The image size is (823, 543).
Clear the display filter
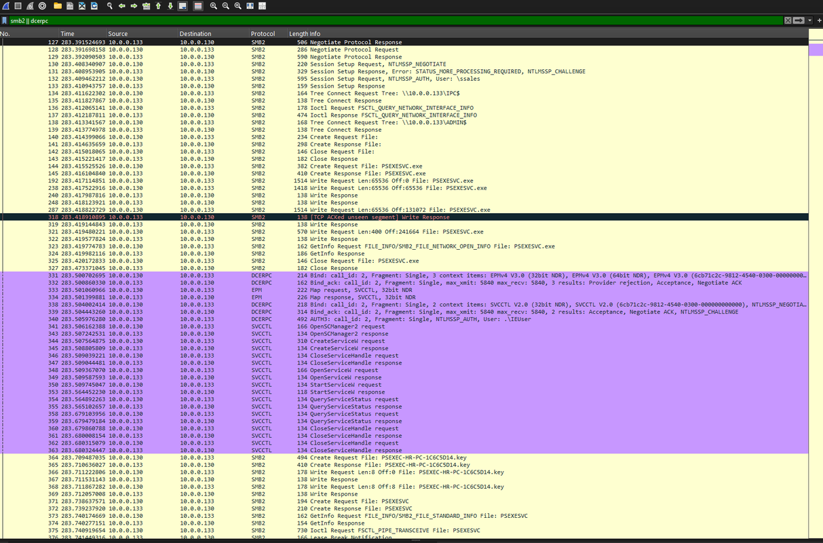coord(788,20)
